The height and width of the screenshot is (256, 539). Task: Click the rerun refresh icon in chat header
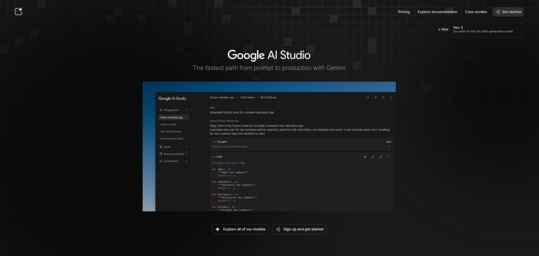(383, 97)
